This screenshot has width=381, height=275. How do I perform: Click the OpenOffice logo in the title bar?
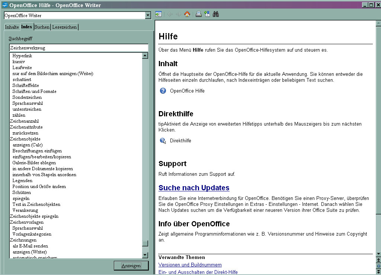(x=5, y=5)
